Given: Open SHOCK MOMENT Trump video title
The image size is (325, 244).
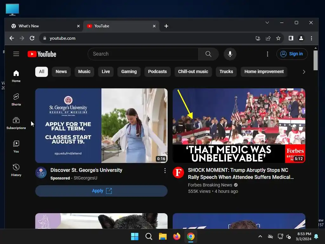Looking at the screenshot, I should coord(241,173).
